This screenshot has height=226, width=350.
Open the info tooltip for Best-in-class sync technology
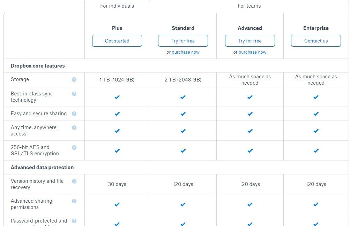[x=74, y=94]
